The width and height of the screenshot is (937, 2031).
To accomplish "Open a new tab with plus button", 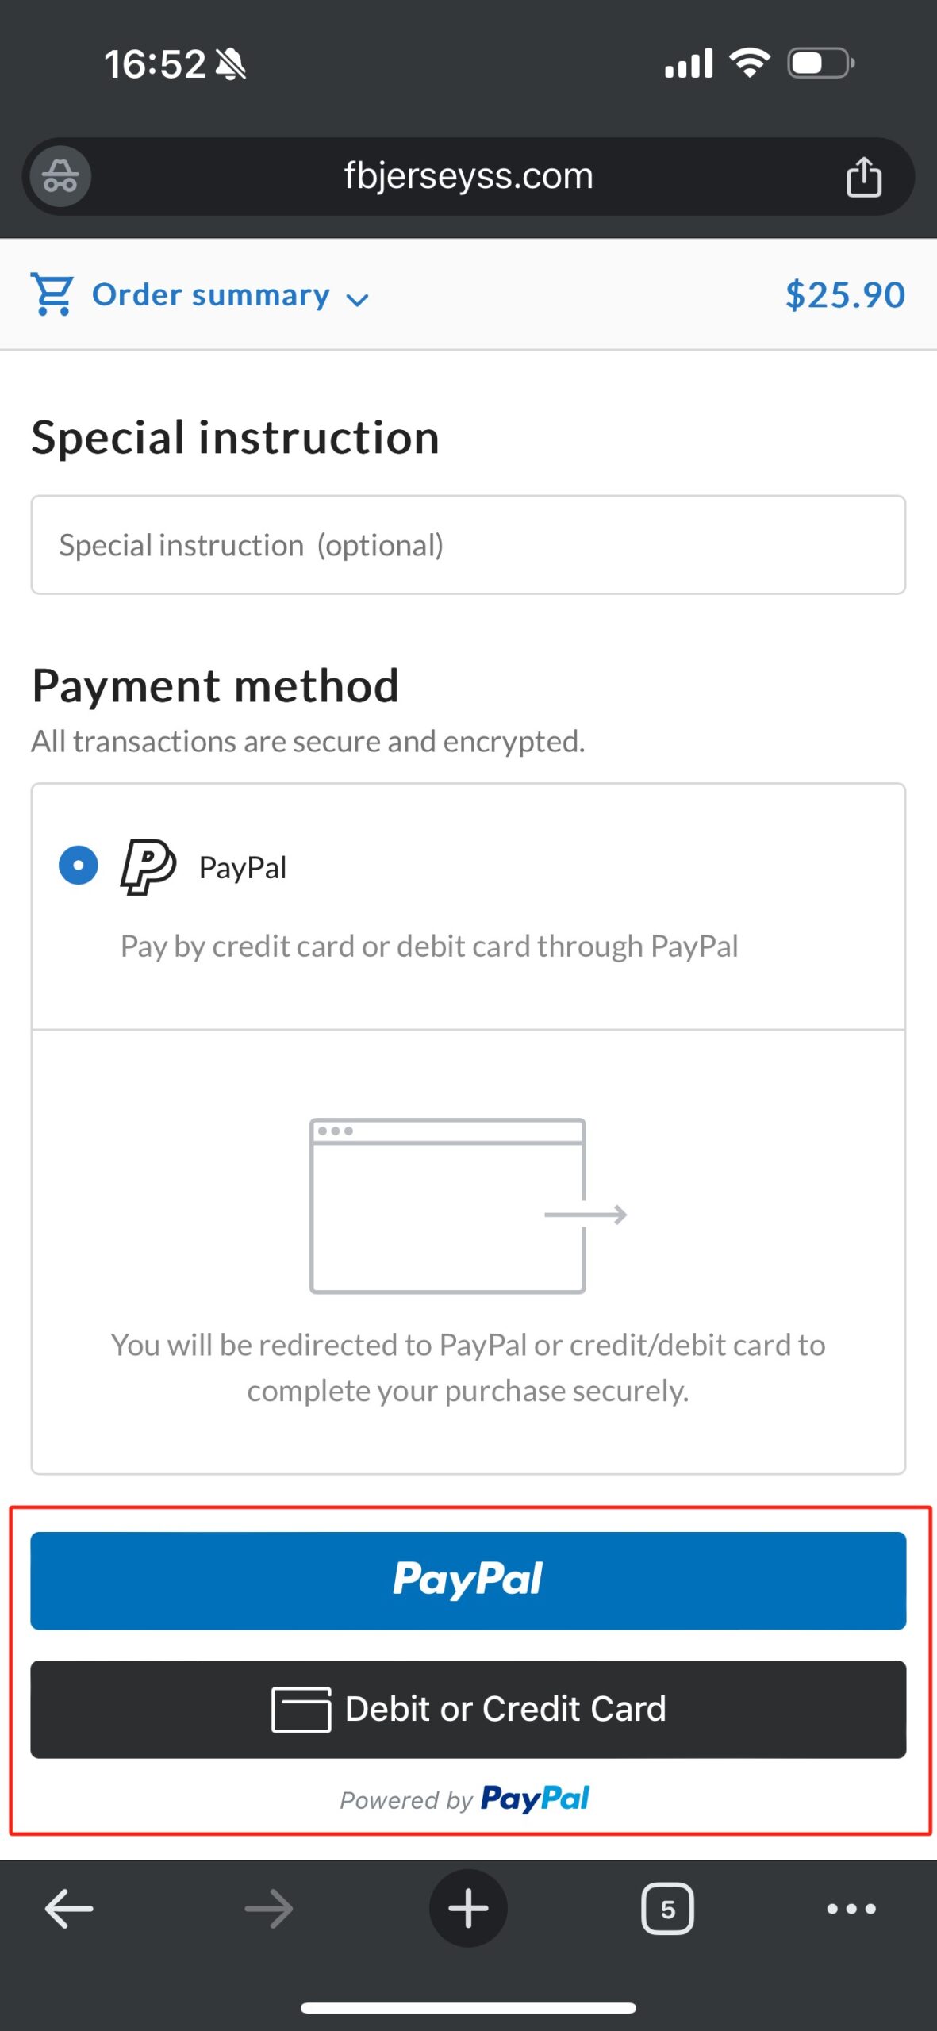I will pos(468,1908).
